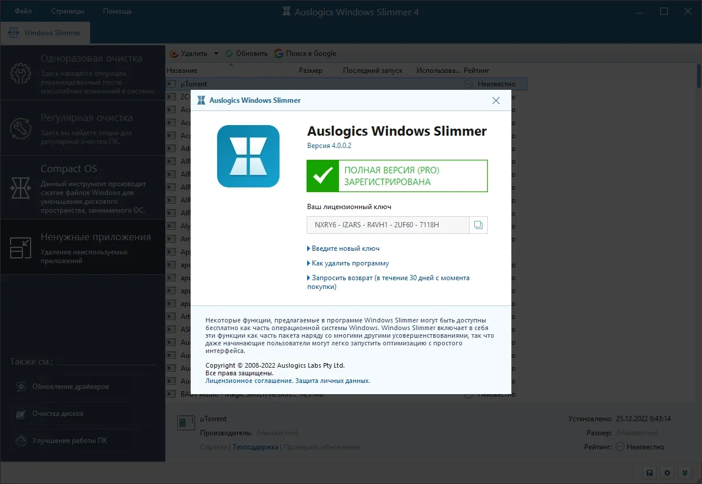
Task: Click µTorrent app icon in details pane
Action: coord(186,422)
